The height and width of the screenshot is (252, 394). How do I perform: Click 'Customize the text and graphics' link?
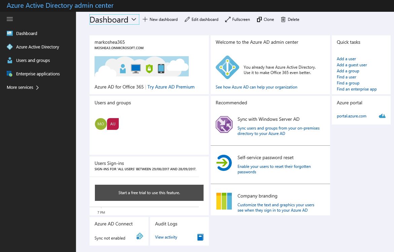click(276, 208)
